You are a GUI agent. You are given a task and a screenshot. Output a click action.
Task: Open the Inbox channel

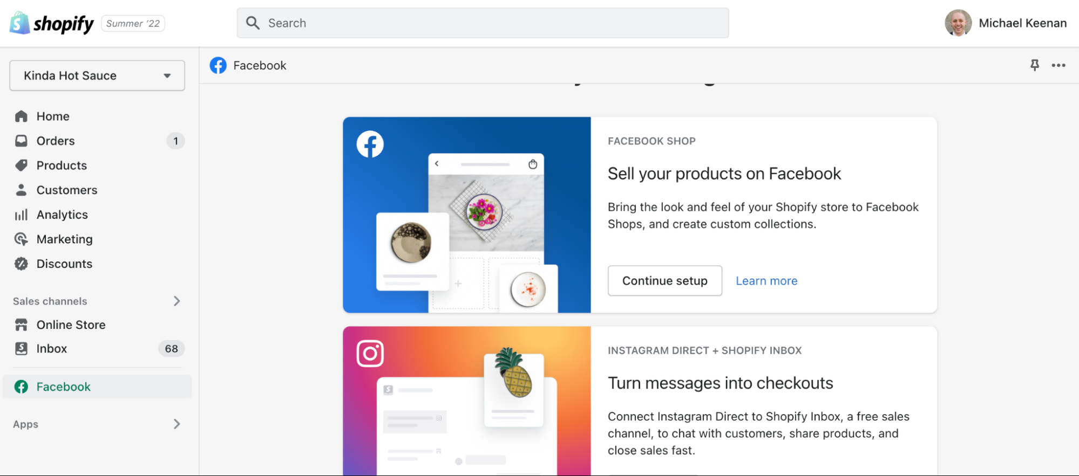(x=52, y=349)
